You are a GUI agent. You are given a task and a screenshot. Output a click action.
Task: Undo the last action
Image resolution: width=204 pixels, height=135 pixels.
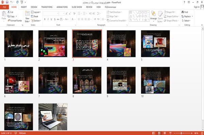coord(12,2)
